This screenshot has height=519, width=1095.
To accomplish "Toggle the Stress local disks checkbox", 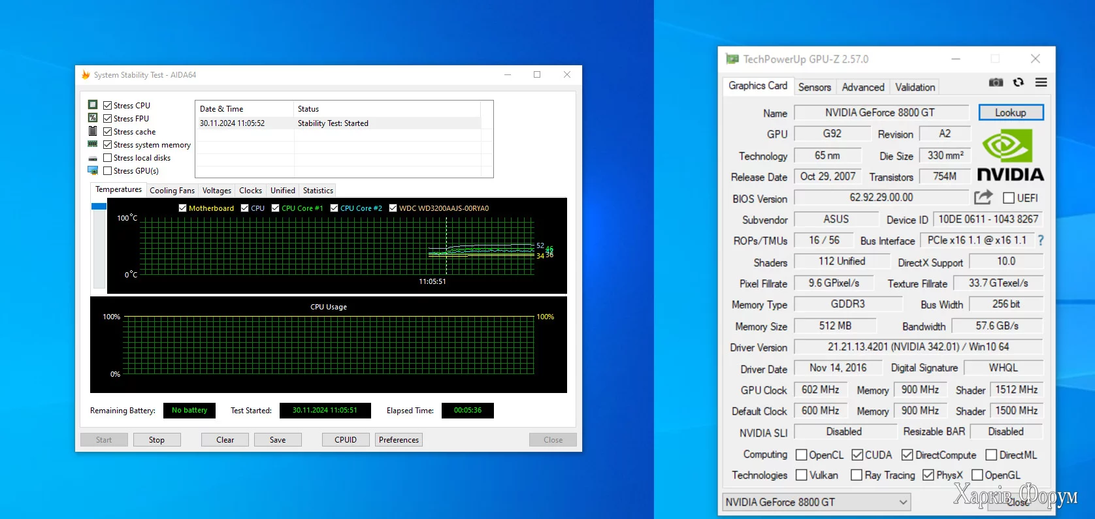I will (108, 158).
